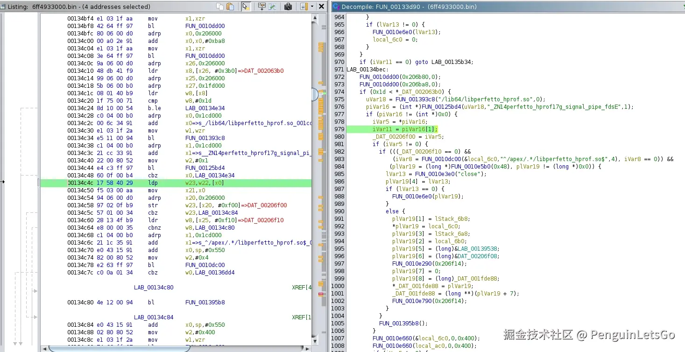Click FUN_001395b8 call at address 00134c80
Image resolution: width=685 pixels, height=352 pixels.
205,303
